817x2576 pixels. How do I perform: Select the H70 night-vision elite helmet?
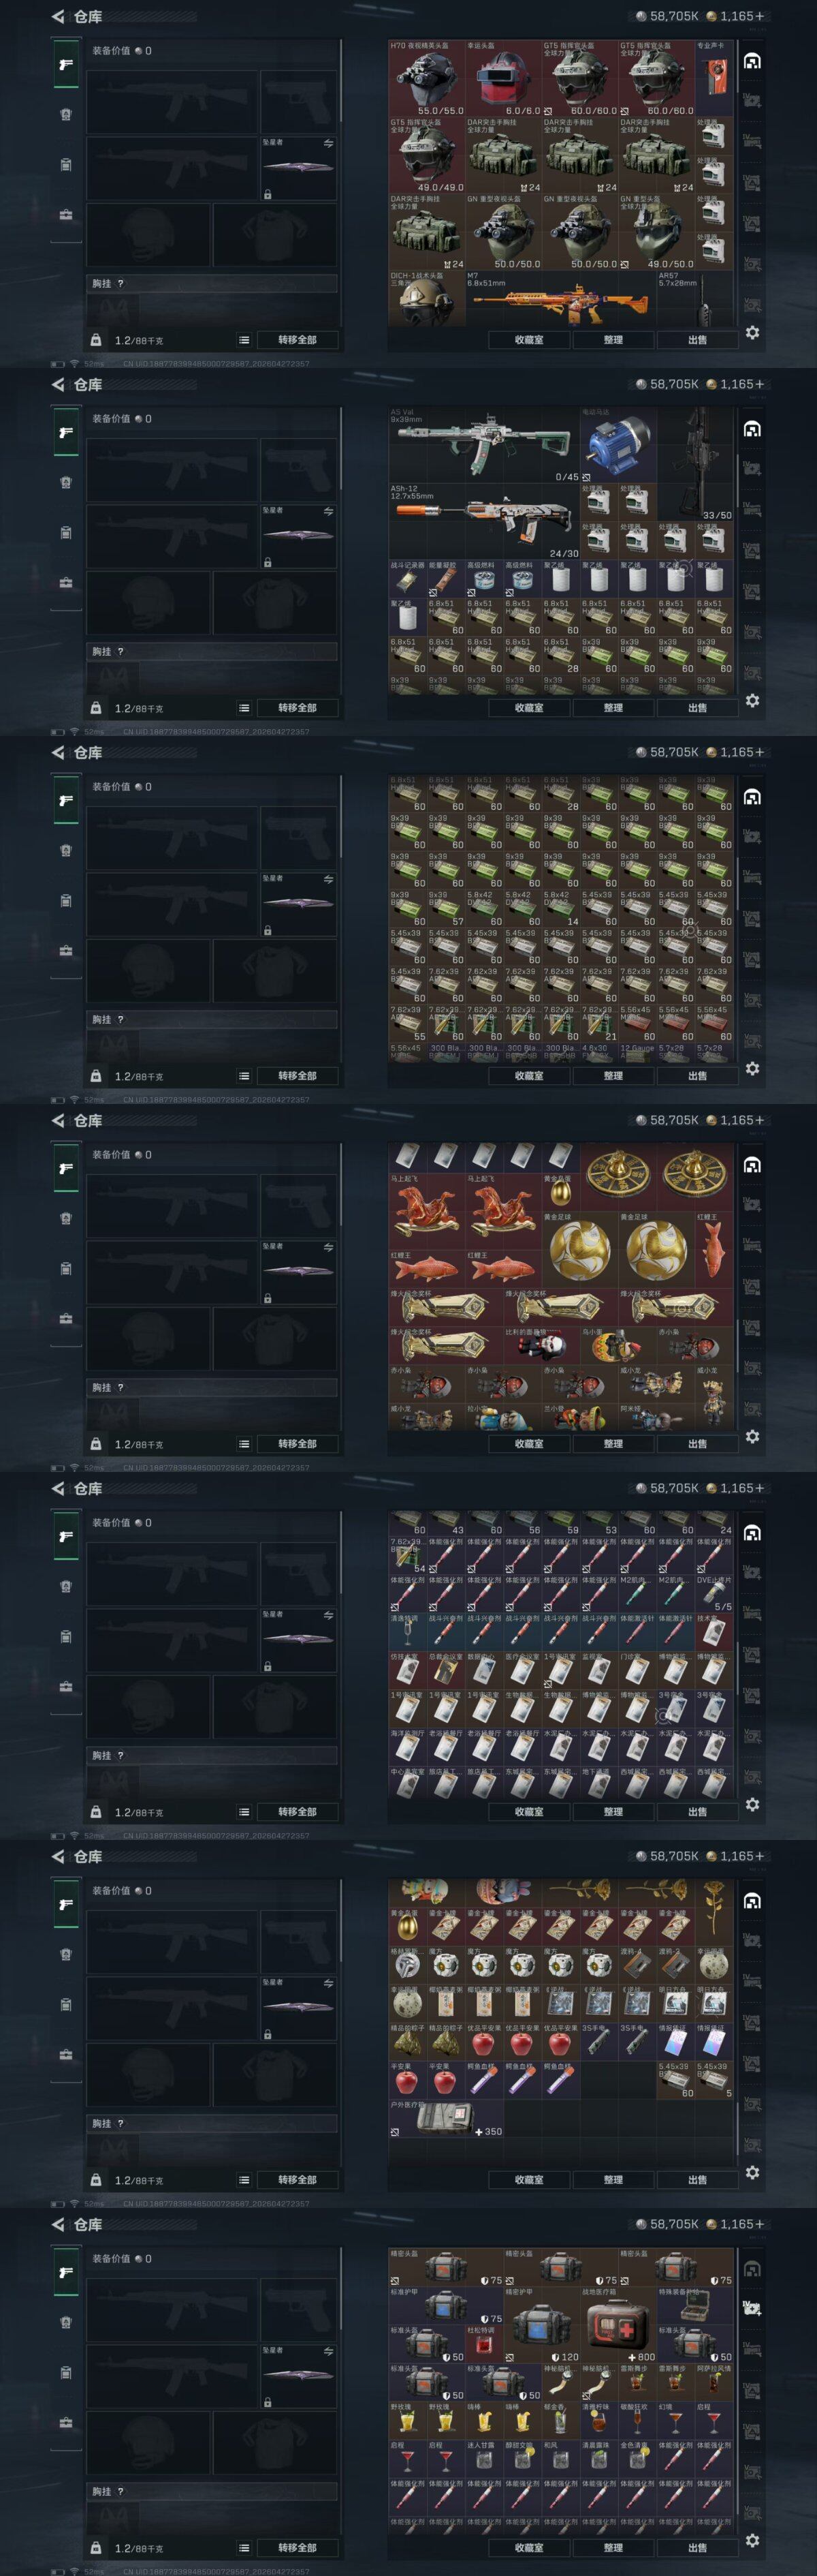coord(426,79)
